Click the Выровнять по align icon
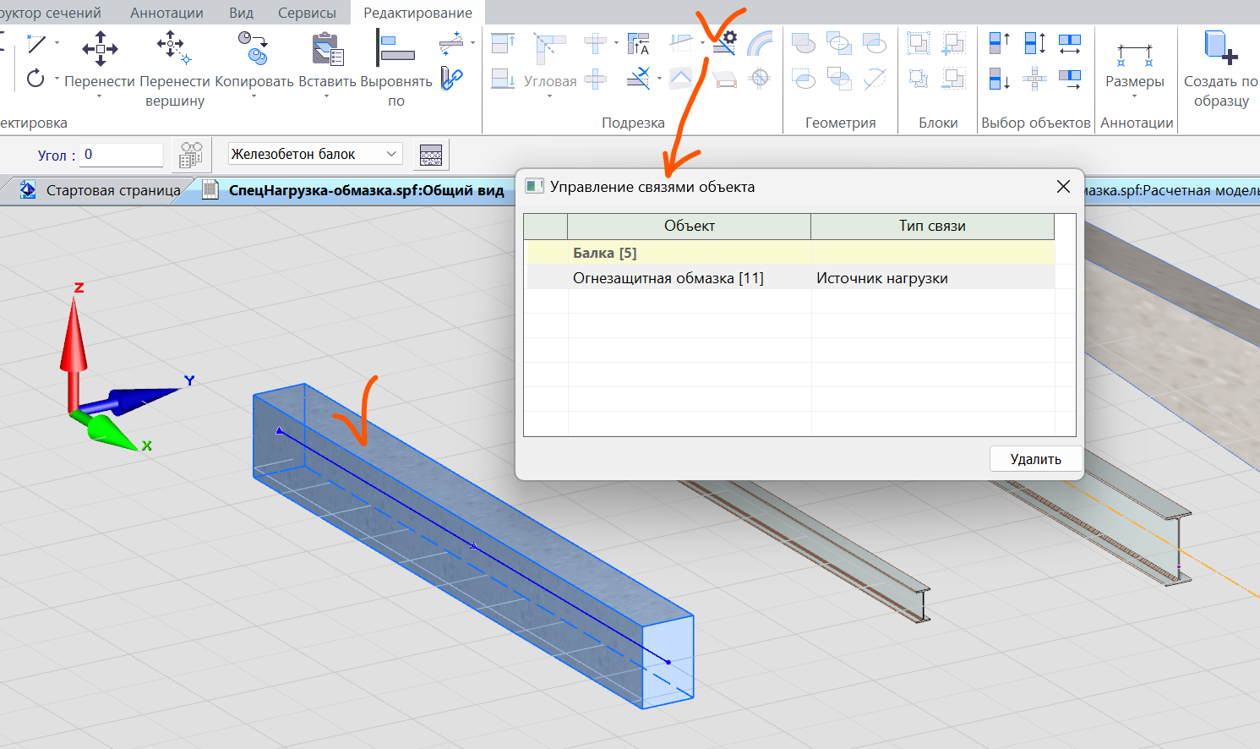The image size is (1260, 749). 395,48
